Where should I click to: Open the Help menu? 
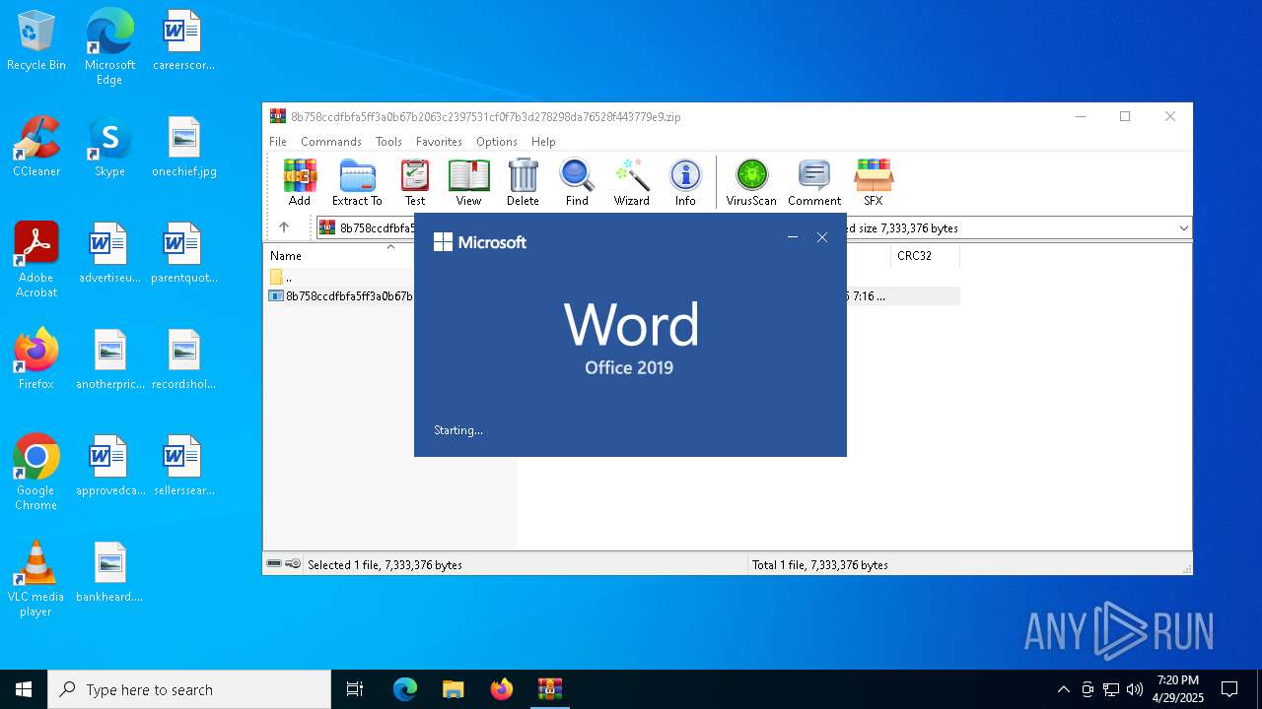click(x=543, y=142)
